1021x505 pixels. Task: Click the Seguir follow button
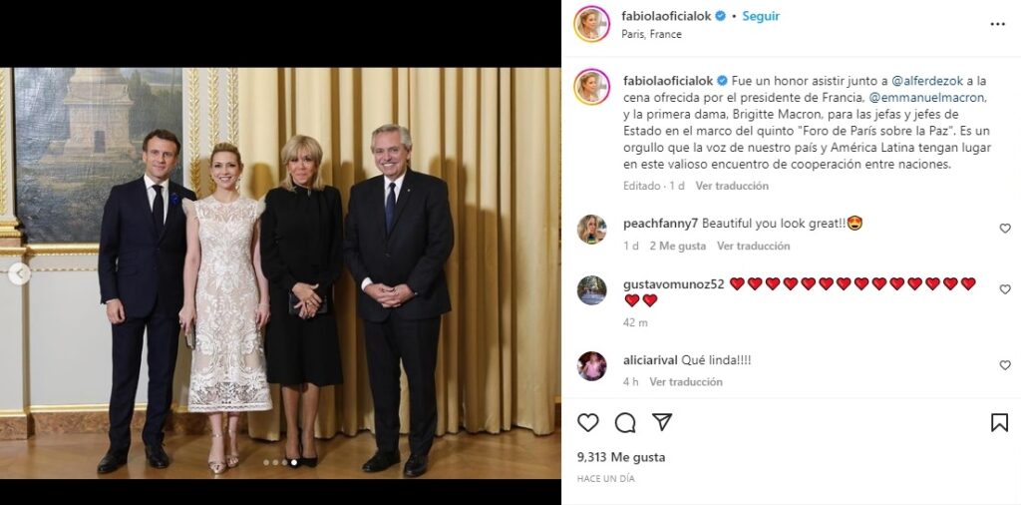pos(761,16)
